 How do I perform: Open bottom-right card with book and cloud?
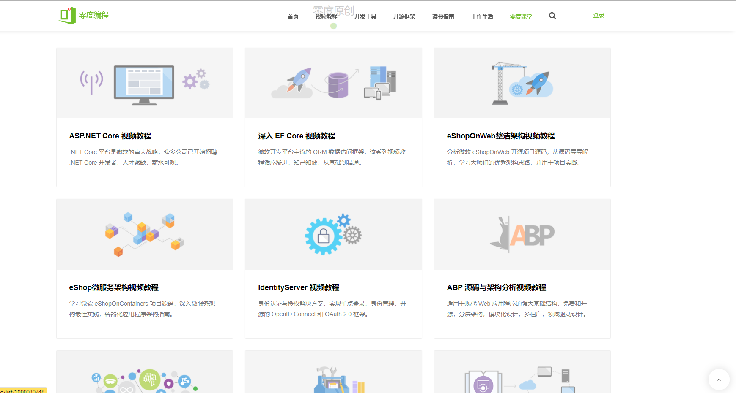pyautogui.click(x=522, y=372)
